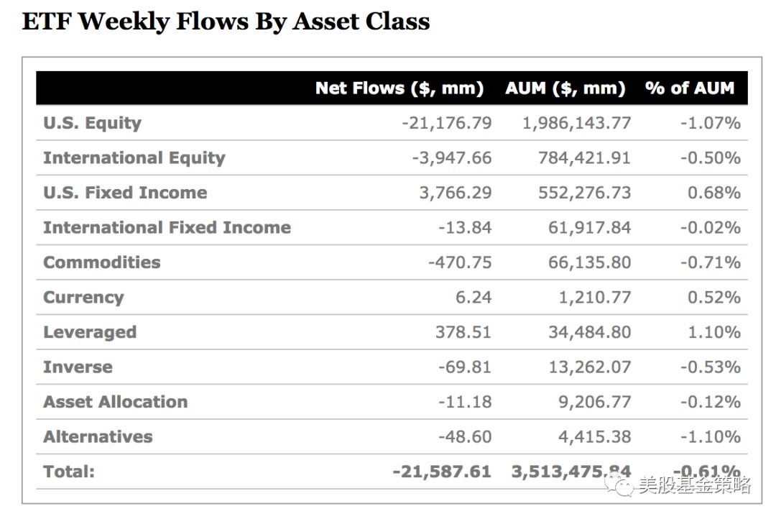Image resolution: width=776 pixels, height=519 pixels.
Task: Click the Currency row label
Action: click(x=83, y=298)
